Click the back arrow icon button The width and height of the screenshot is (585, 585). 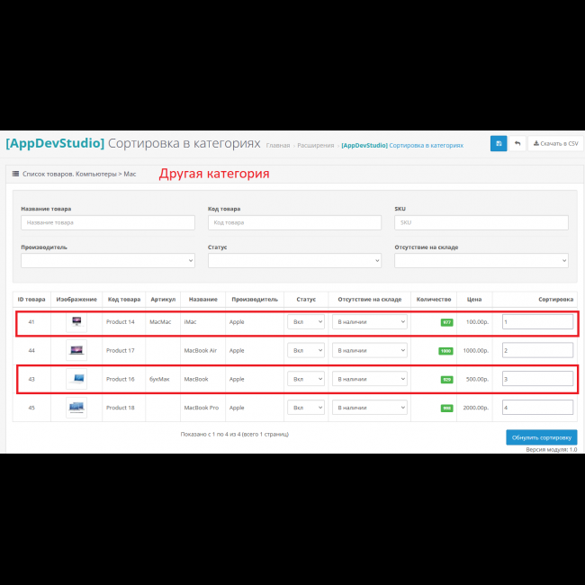click(517, 144)
